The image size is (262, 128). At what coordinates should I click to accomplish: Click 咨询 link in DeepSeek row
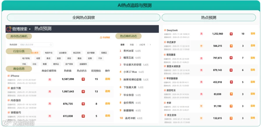pos(253,33)
